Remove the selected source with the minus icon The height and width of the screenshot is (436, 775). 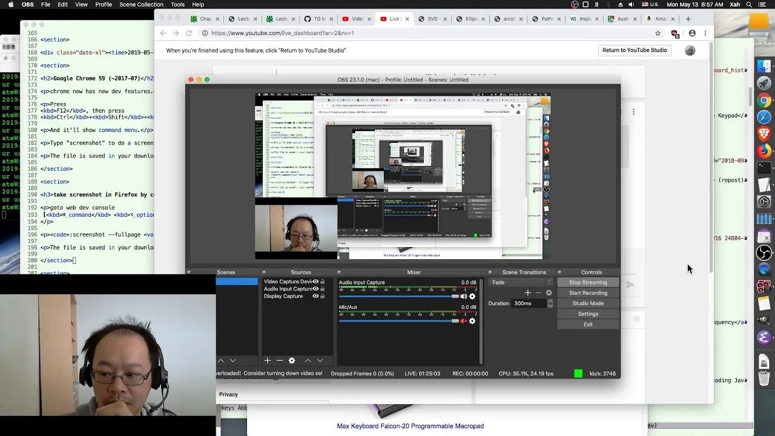pyautogui.click(x=279, y=360)
